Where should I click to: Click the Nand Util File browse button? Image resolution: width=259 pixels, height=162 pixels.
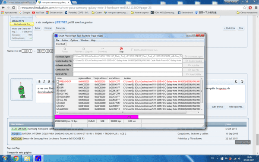click(193, 74)
